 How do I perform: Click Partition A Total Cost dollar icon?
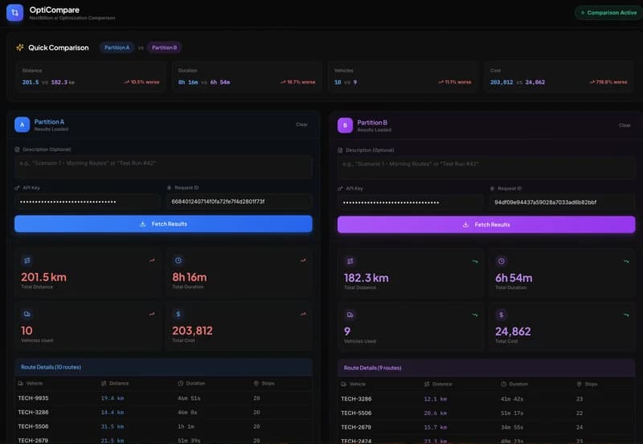[x=178, y=315]
